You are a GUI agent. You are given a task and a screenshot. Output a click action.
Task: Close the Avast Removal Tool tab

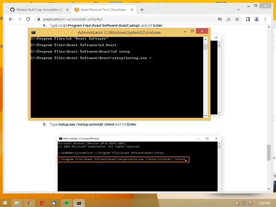[x=132, y=10]
